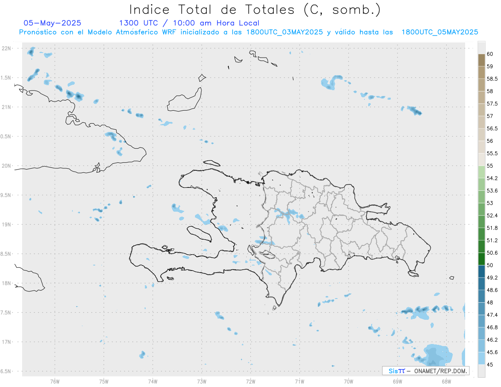Click the 76W longitude label
The width and height of the screenshot is (501, 387).
[55, 381]
